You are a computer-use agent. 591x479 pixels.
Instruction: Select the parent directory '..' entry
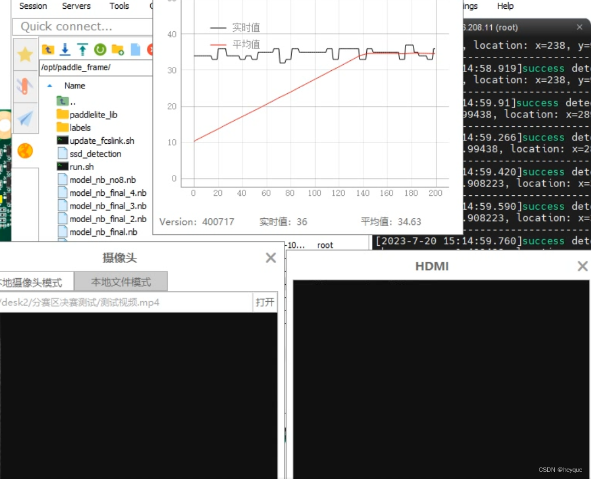click(66, 102)
